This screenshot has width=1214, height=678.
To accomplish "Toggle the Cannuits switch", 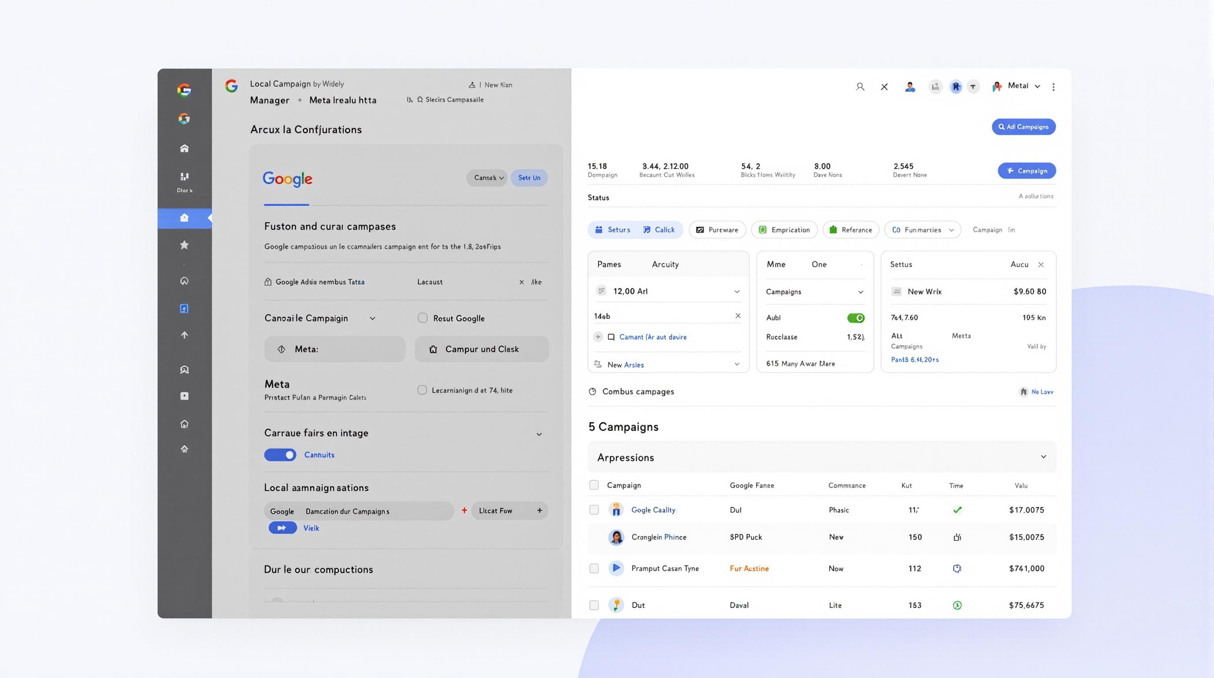I will click(280, 455).
